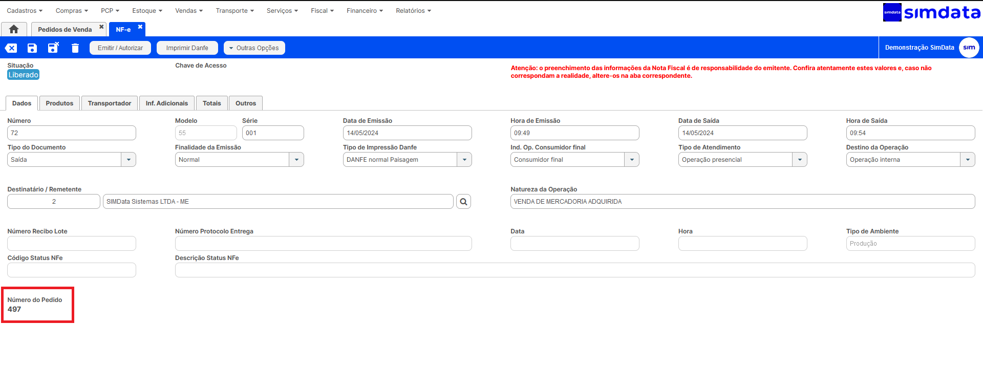Switch to the Totais tab

coord(212,103)
